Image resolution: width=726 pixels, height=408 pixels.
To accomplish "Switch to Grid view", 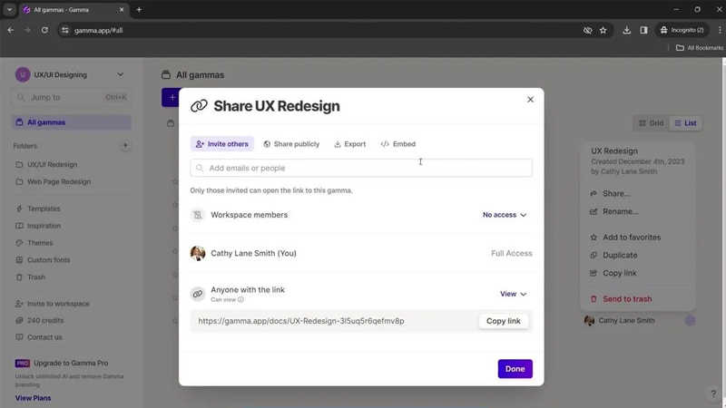I will coord(651,123).
